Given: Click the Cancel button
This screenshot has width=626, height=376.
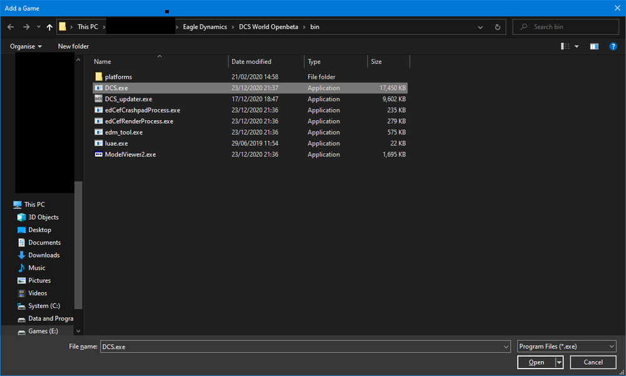Looking at the screenshot, I should coord(593,362).
